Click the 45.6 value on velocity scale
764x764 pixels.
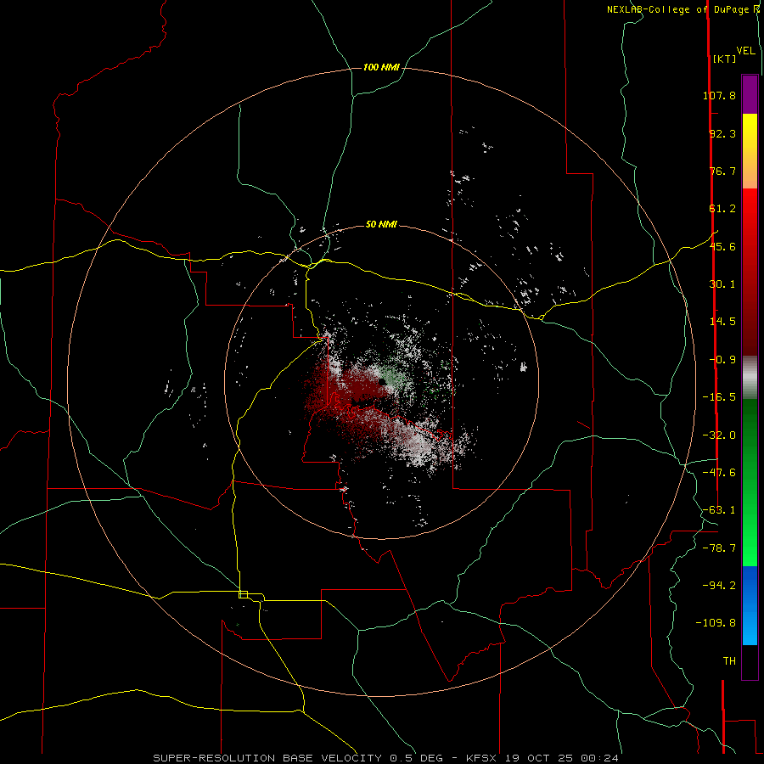[x=722, y=246]
